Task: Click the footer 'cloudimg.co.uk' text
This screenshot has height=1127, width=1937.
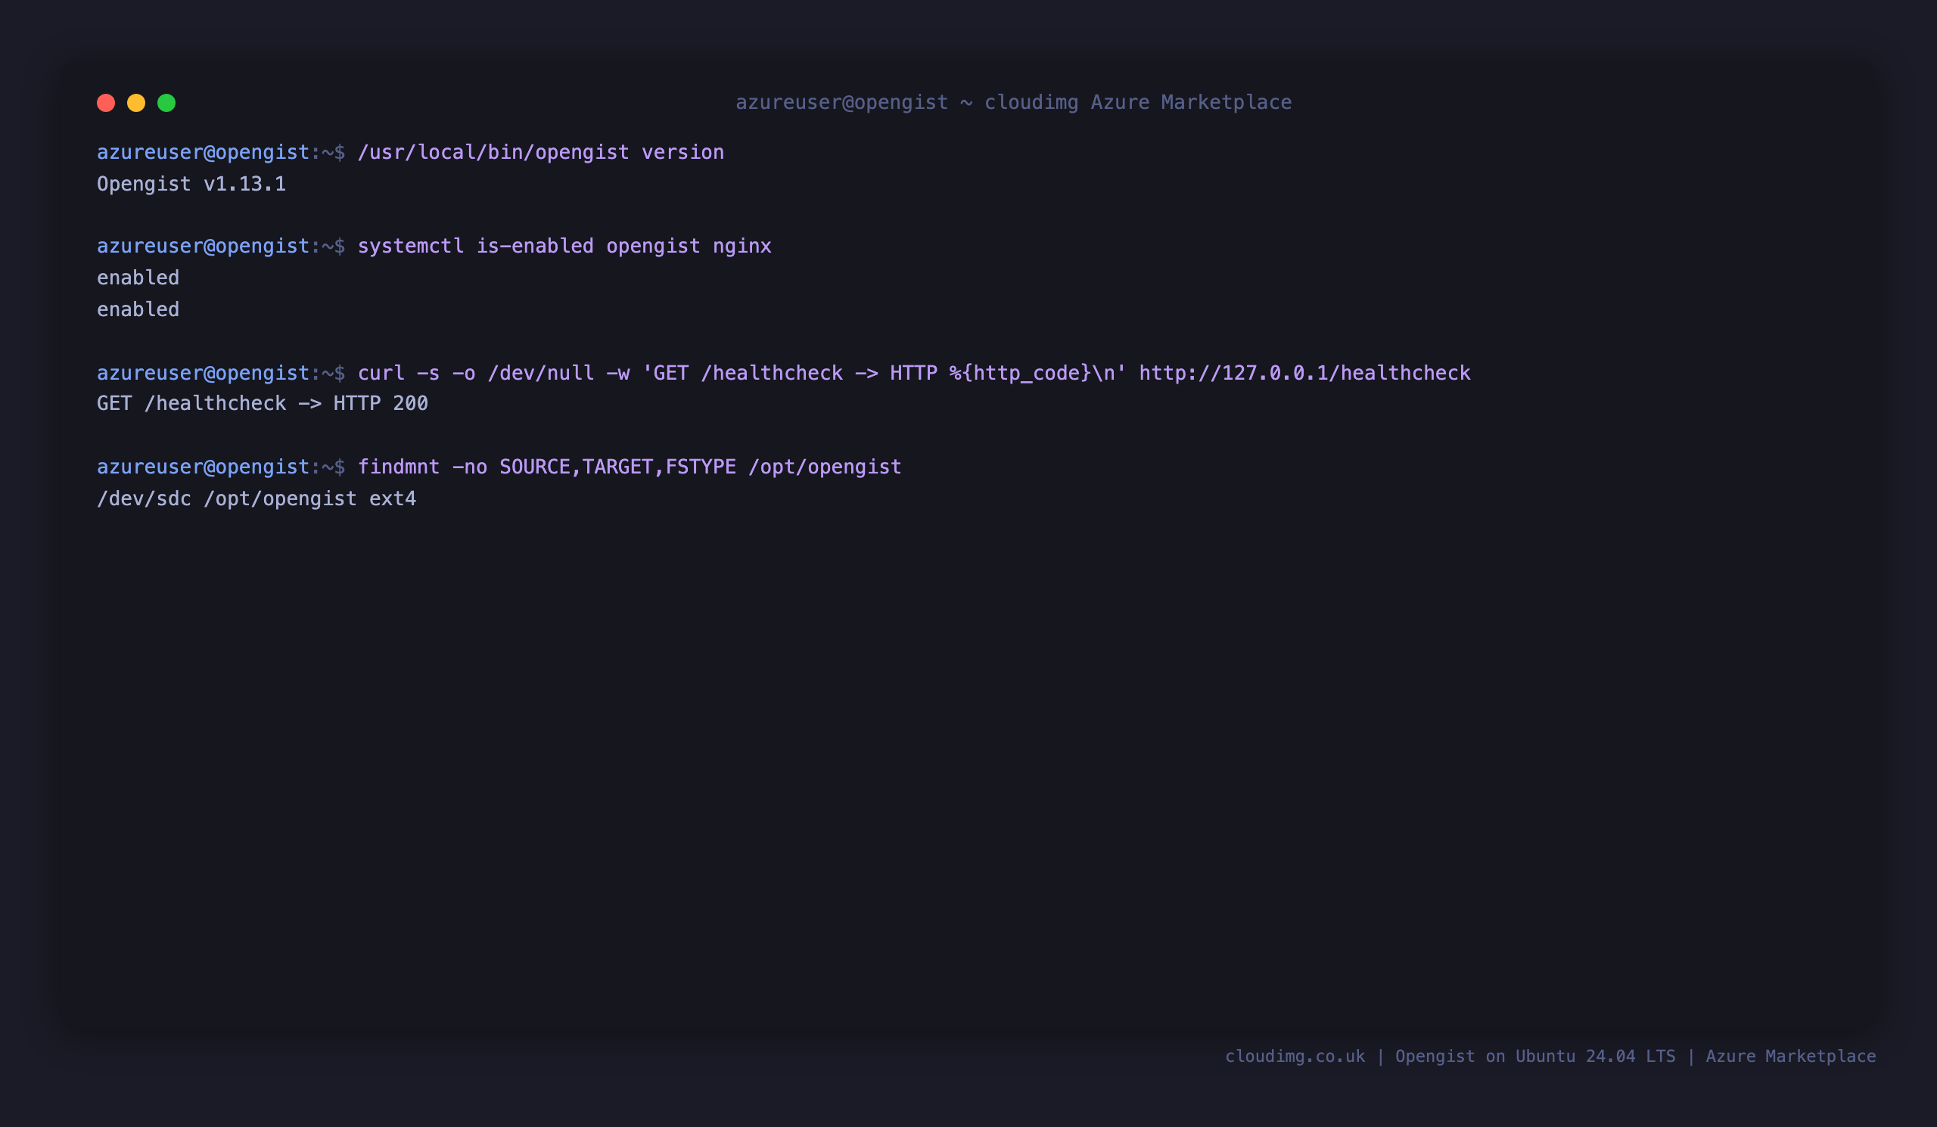Action: (x=1295, y=1057)
